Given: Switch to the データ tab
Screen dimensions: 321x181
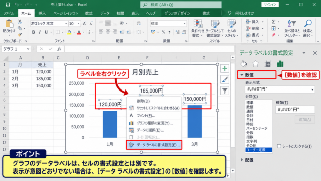Looking at the screenshot, I should 105,13.
